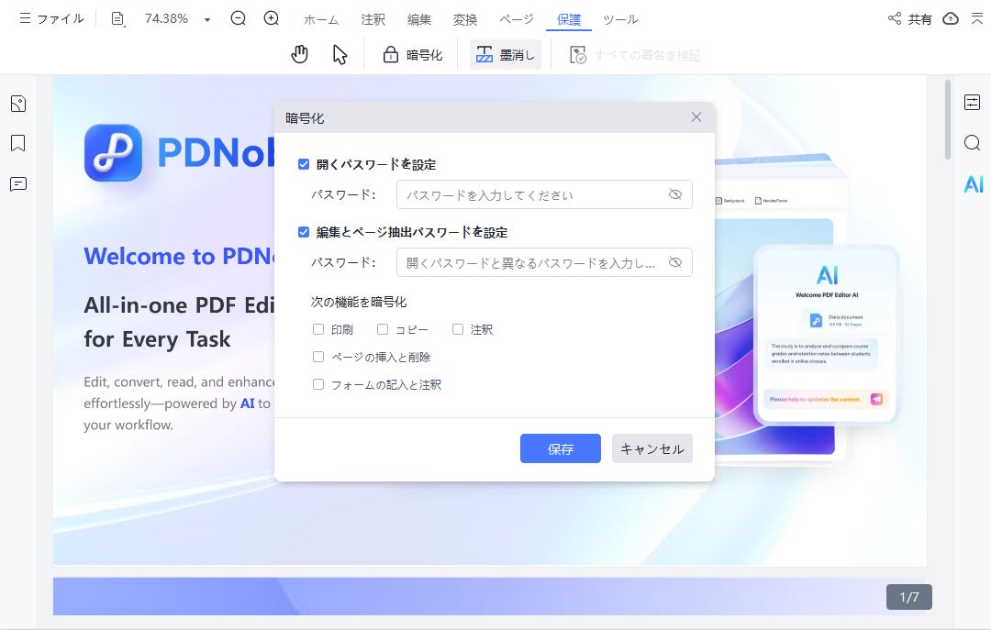Open the properties panel on right sidebar
The image size is (991, 630).
pos(972,103)
